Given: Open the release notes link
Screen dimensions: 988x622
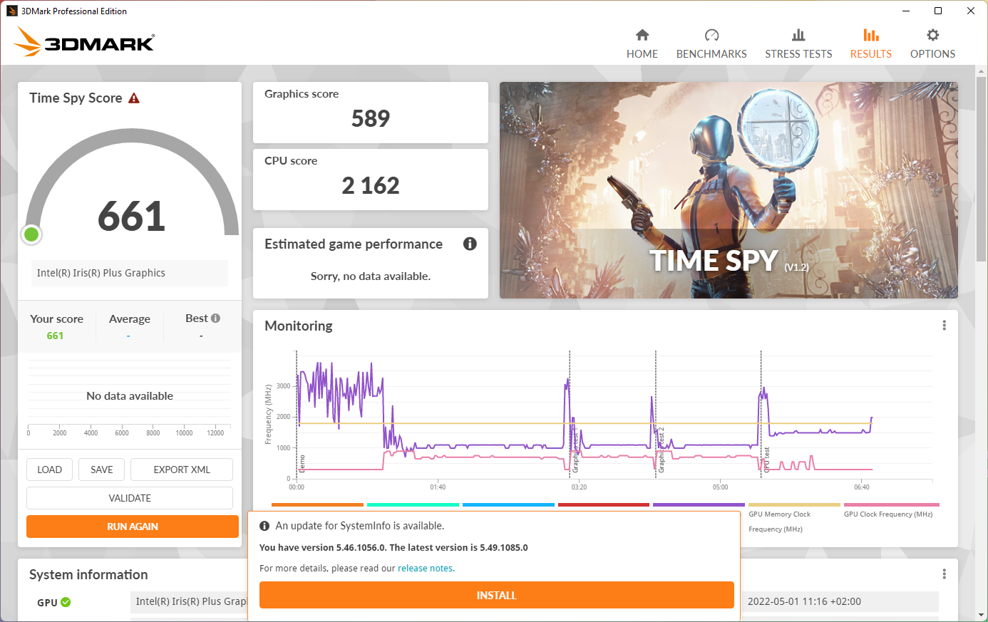Looking at the screenshot, I should [x=425, y=569].
